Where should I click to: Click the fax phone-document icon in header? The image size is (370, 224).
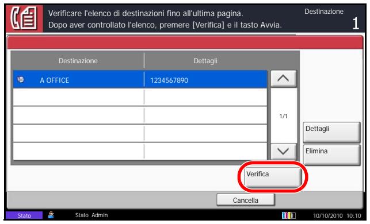point(24,18)
